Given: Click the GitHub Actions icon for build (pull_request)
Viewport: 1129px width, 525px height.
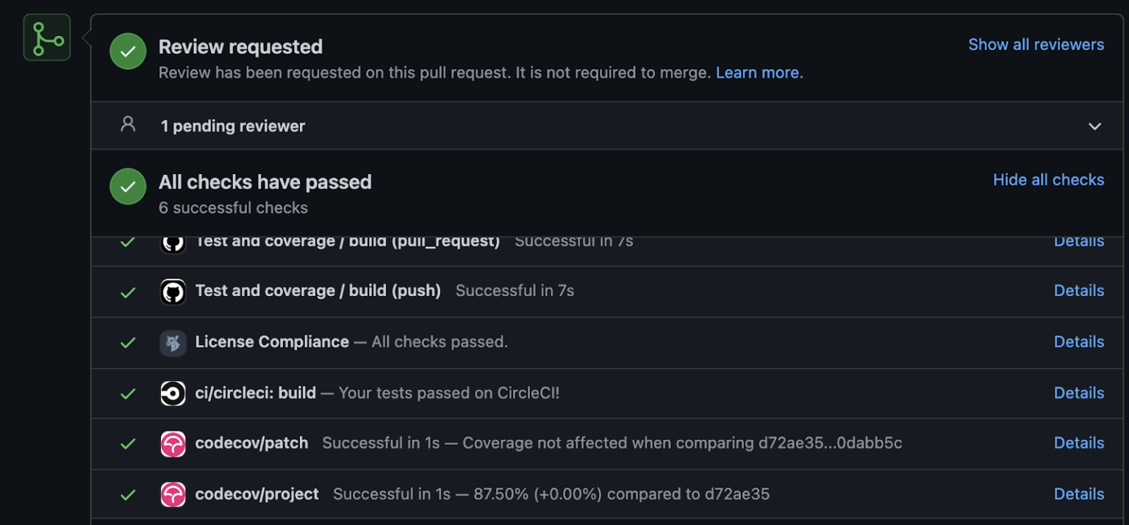Looking at the screenshot, I should [173, 241].
